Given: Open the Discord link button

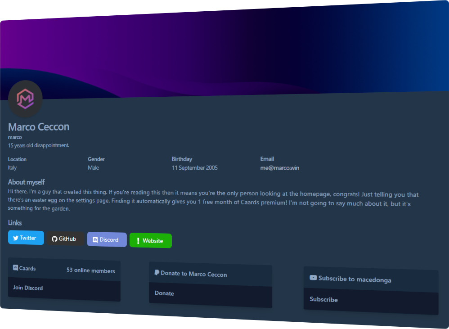Looking at the screenshot, I should click(107, 240).
